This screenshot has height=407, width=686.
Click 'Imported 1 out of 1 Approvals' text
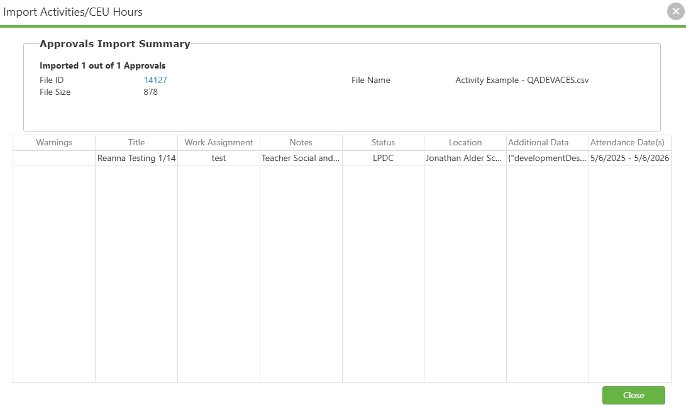102,65
